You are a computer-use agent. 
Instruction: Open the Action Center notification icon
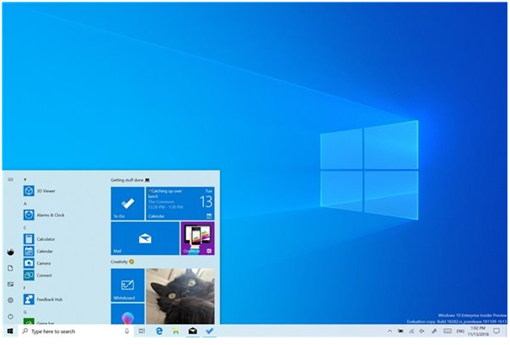click(x=497, y=331)
